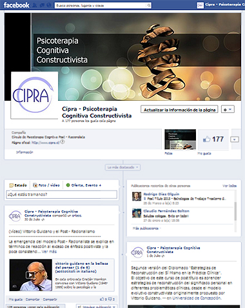This screenshot has height=308, width=245.
Task: Click the CIPRA profile picture logo
Action: [x=34, y=95]
